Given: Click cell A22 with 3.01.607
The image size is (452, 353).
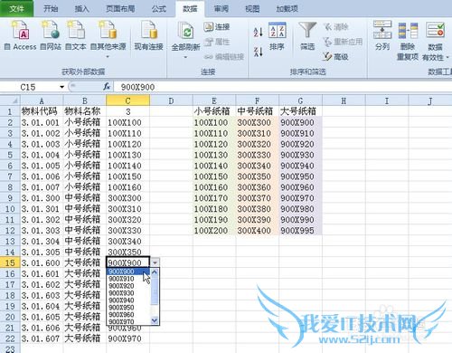Looking at the screenshot, I should [x=42, y=339].
